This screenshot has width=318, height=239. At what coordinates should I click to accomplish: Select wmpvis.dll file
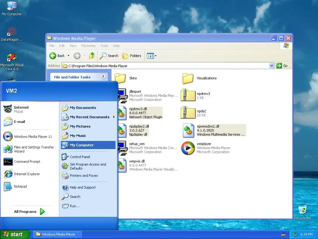coord(148,165)
